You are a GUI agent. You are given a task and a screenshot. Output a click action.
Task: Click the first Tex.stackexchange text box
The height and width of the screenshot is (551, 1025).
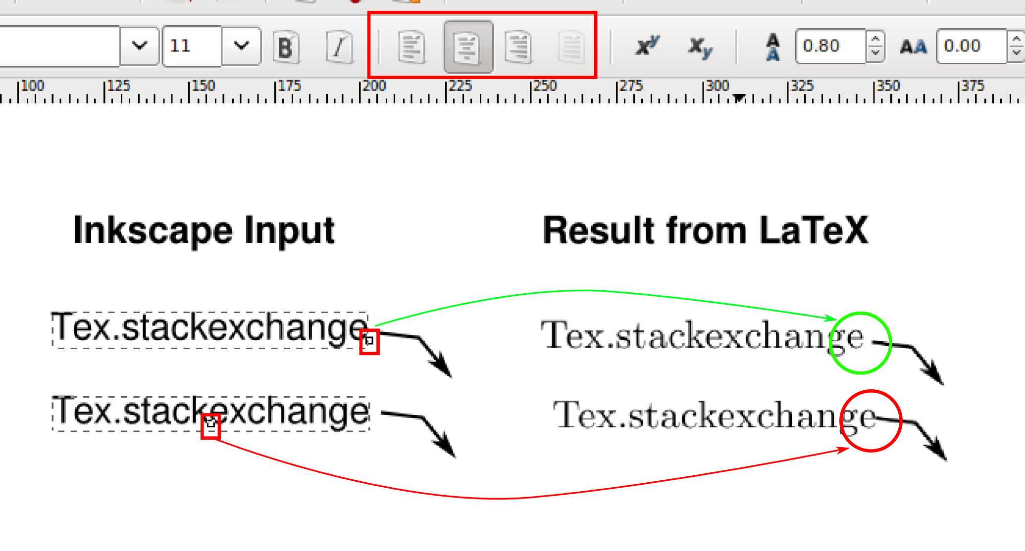[x=210, y=330]
